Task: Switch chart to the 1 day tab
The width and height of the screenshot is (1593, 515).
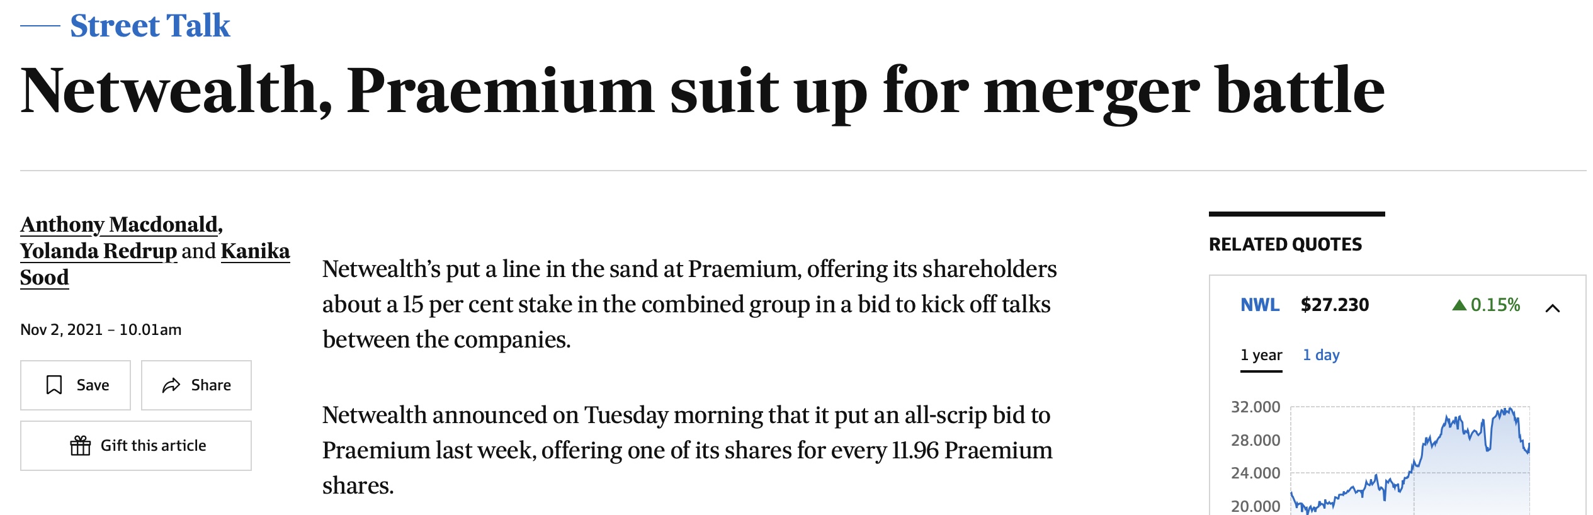Action: click(1321, 356)
